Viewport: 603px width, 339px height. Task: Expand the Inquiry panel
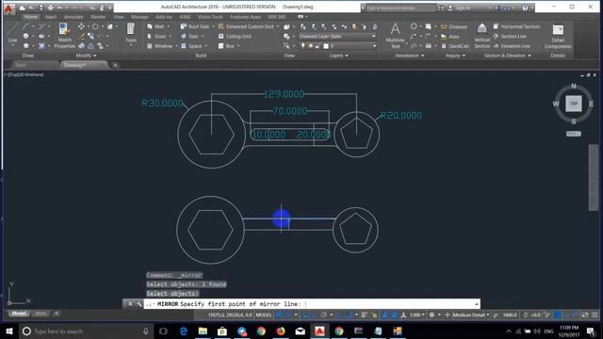pyautogui.click(x=455, y=56)
